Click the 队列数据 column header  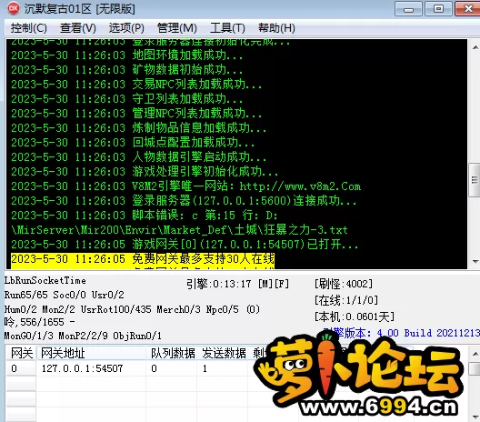point(173,354)
